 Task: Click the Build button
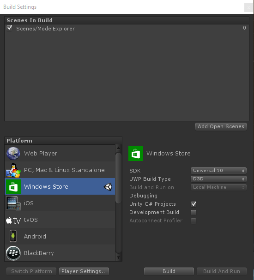[x=169, y=271]
